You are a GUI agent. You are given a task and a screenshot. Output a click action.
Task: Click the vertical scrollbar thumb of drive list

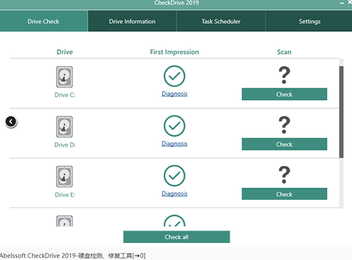pos(341,112)
